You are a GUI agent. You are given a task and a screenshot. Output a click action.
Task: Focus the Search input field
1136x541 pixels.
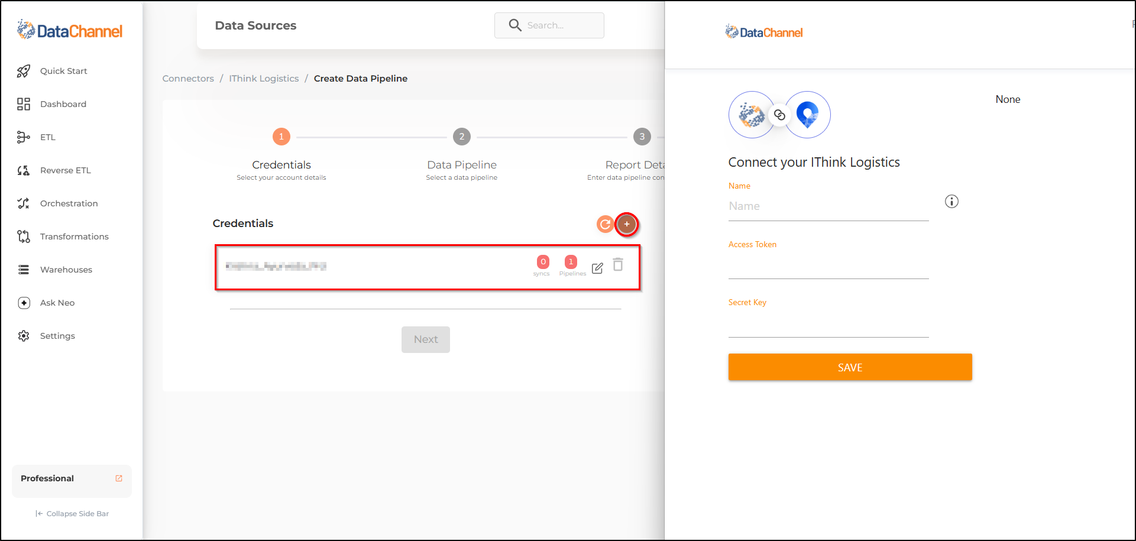pyautogui.click(x=549, y=25)
